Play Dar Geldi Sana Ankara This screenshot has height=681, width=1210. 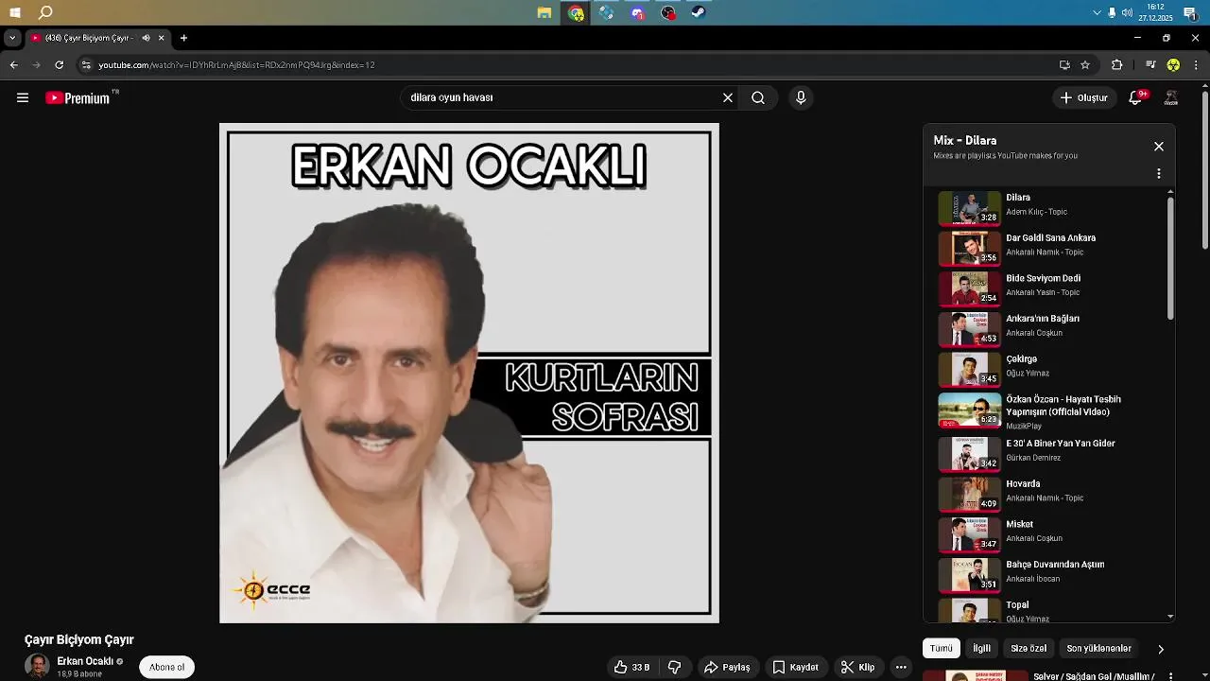(1049, 249)
